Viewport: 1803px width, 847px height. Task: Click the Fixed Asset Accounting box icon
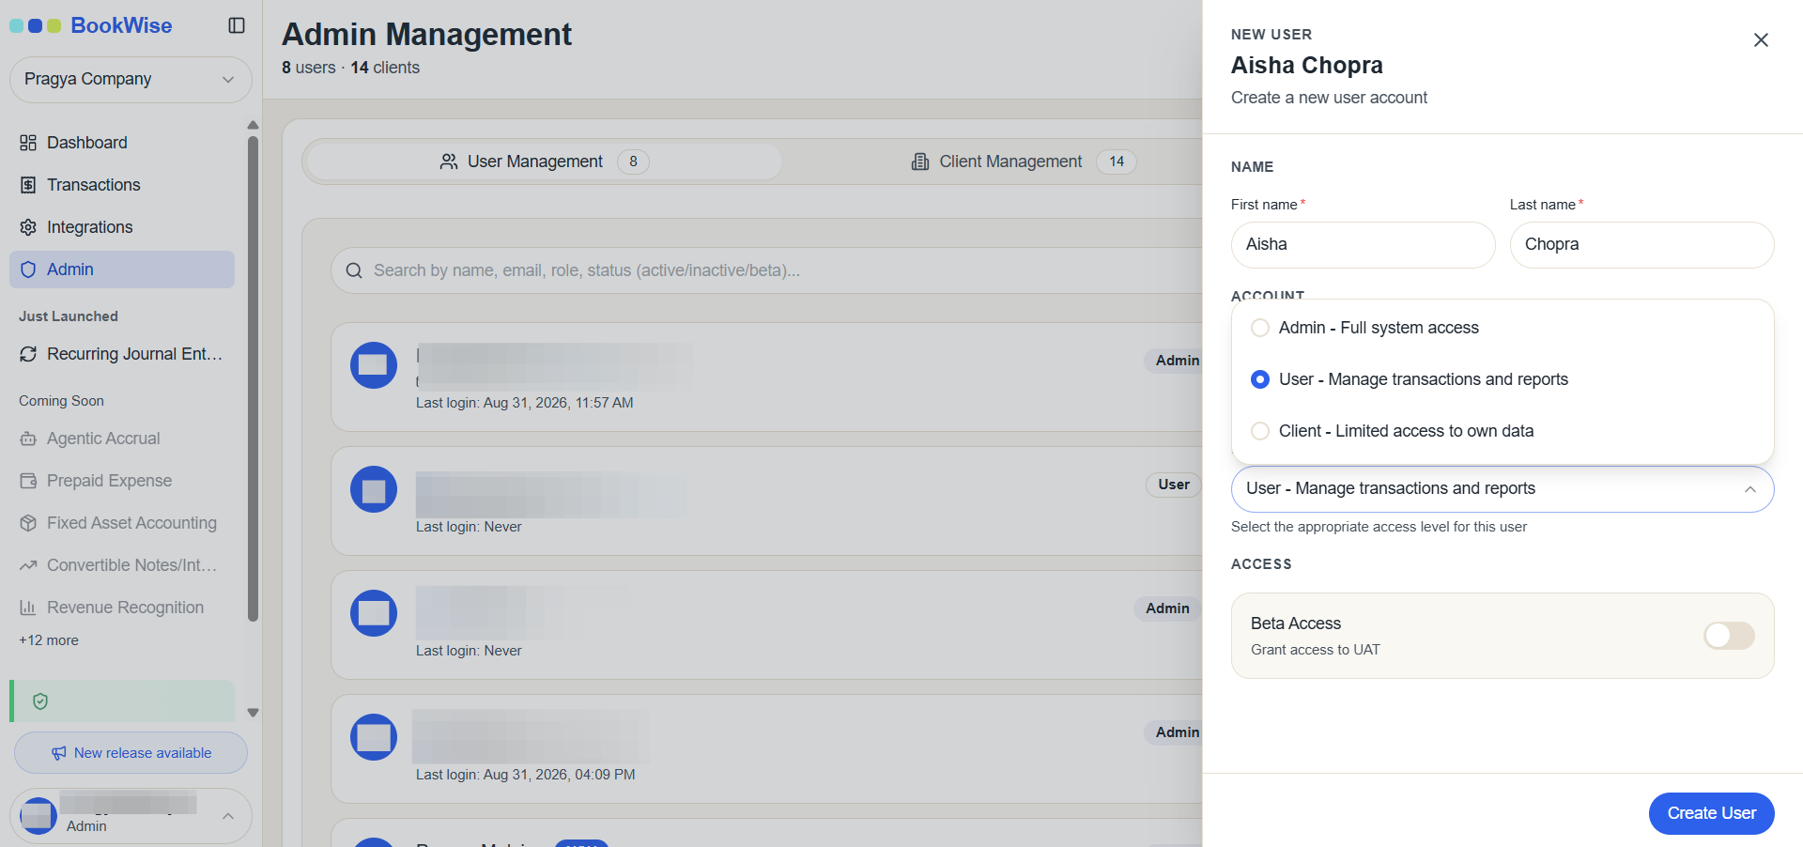[x=28, y=523]
